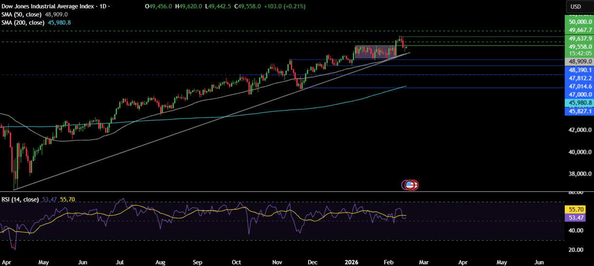The height and width of the screenshot is (266, 594).
Task: Click the Aug label on time axis
Action: coord(159,262)
